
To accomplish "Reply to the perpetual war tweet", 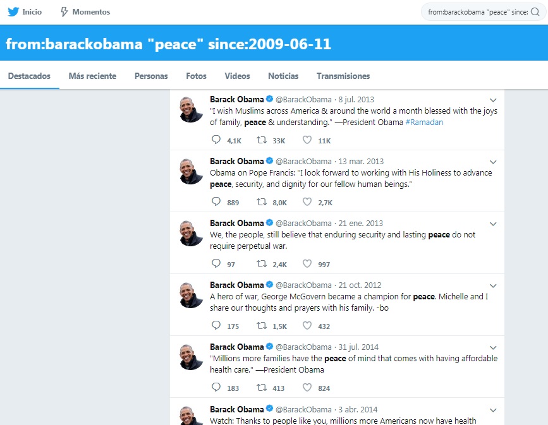I will tap(216, 264).
